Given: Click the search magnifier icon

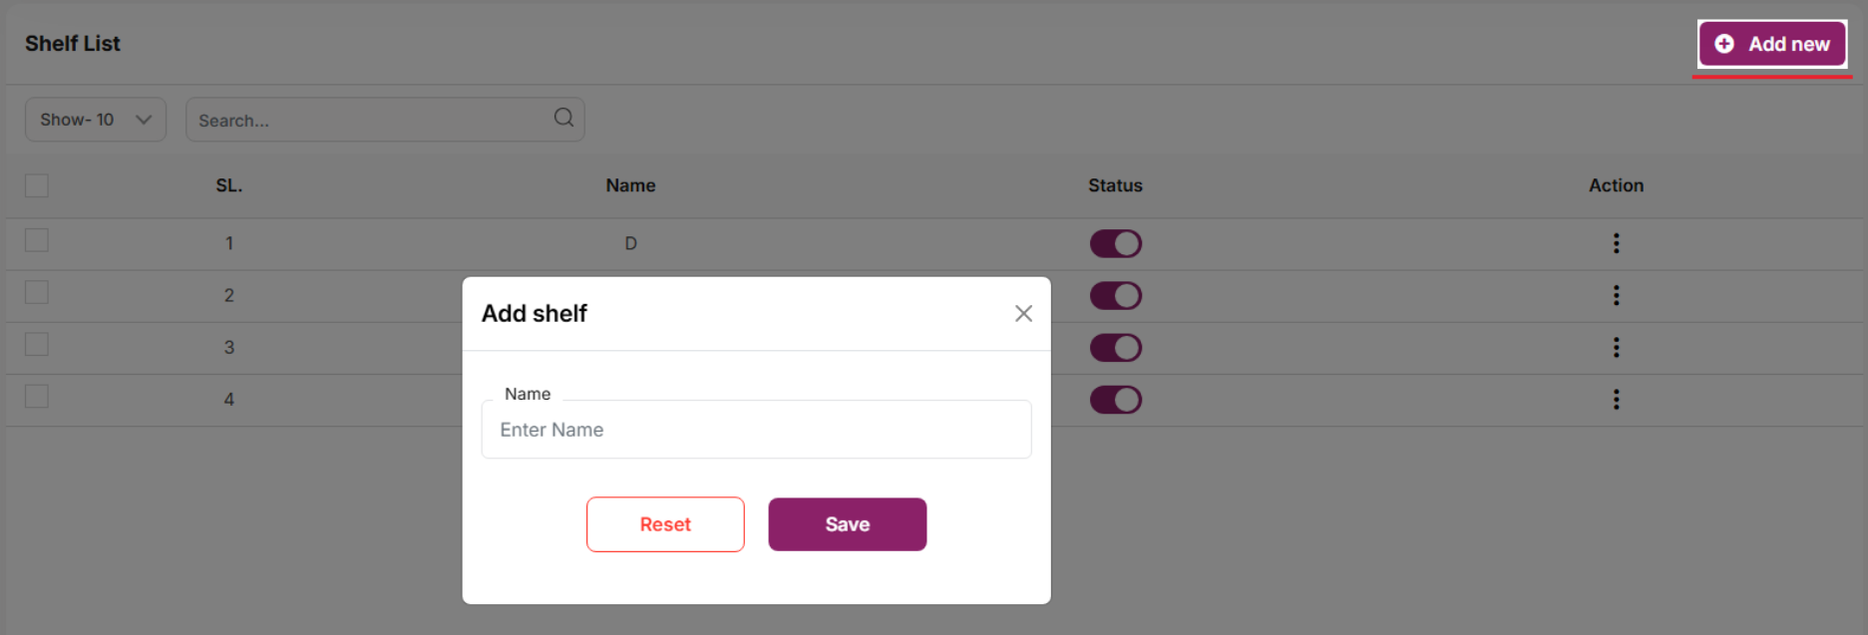Looking at the screenshot, I should 563,118.
